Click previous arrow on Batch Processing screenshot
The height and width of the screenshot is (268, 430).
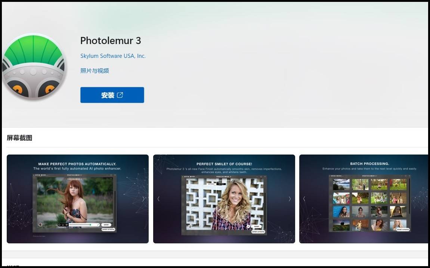(304, 199)
